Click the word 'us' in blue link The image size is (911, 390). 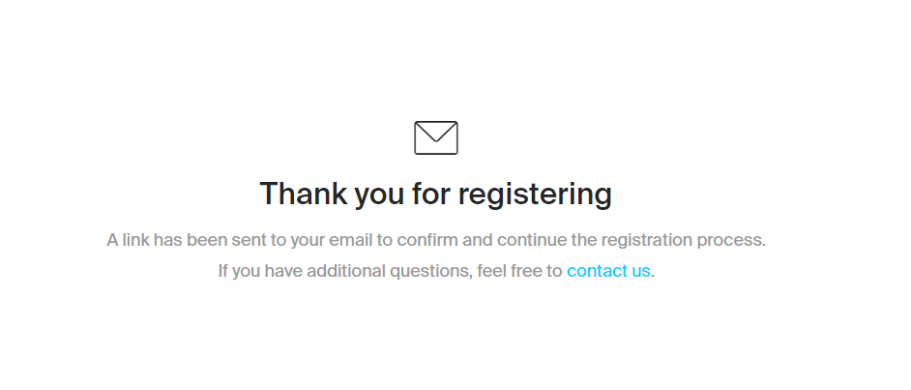(x=640, y=272)
